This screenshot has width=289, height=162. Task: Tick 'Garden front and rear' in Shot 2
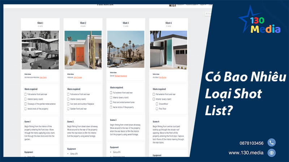pyautogui.click(x=69, y=108)
